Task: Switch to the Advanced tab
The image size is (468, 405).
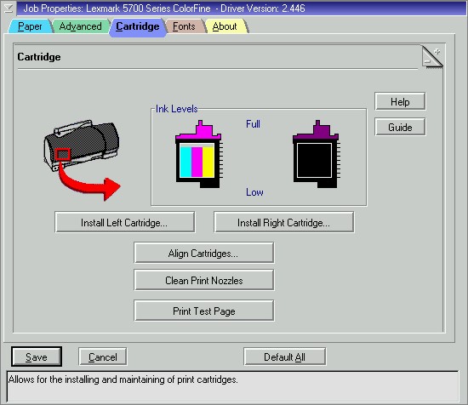Action: 80,26
